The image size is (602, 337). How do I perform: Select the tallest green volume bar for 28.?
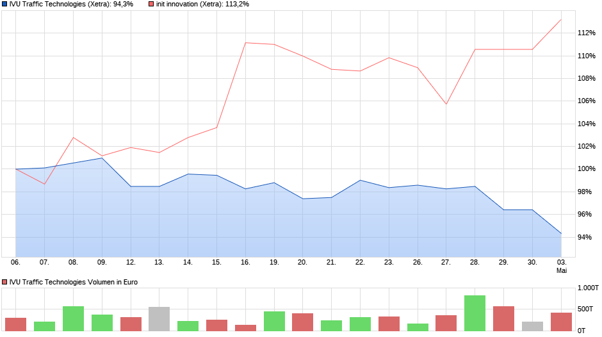pos(475,313)
